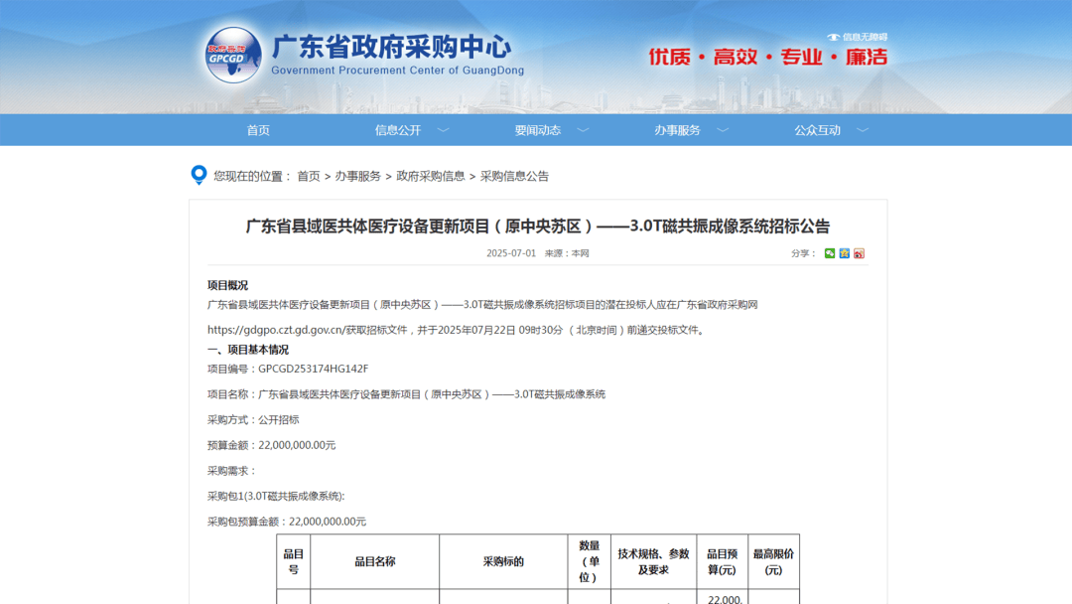Screen dimensions: 1072x604
Task: Click the line starting with '预算金额：'
Action: 271,445
